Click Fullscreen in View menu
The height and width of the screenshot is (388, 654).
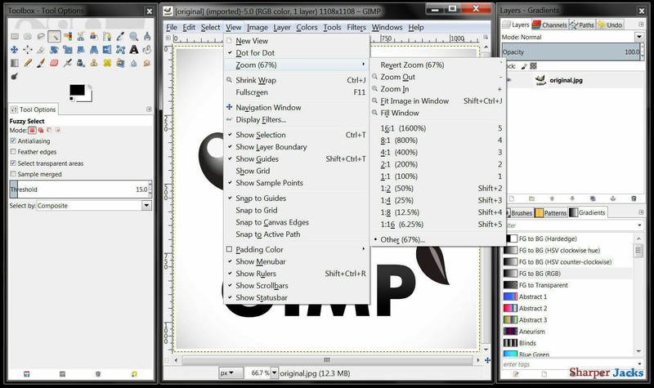(297, 92)
